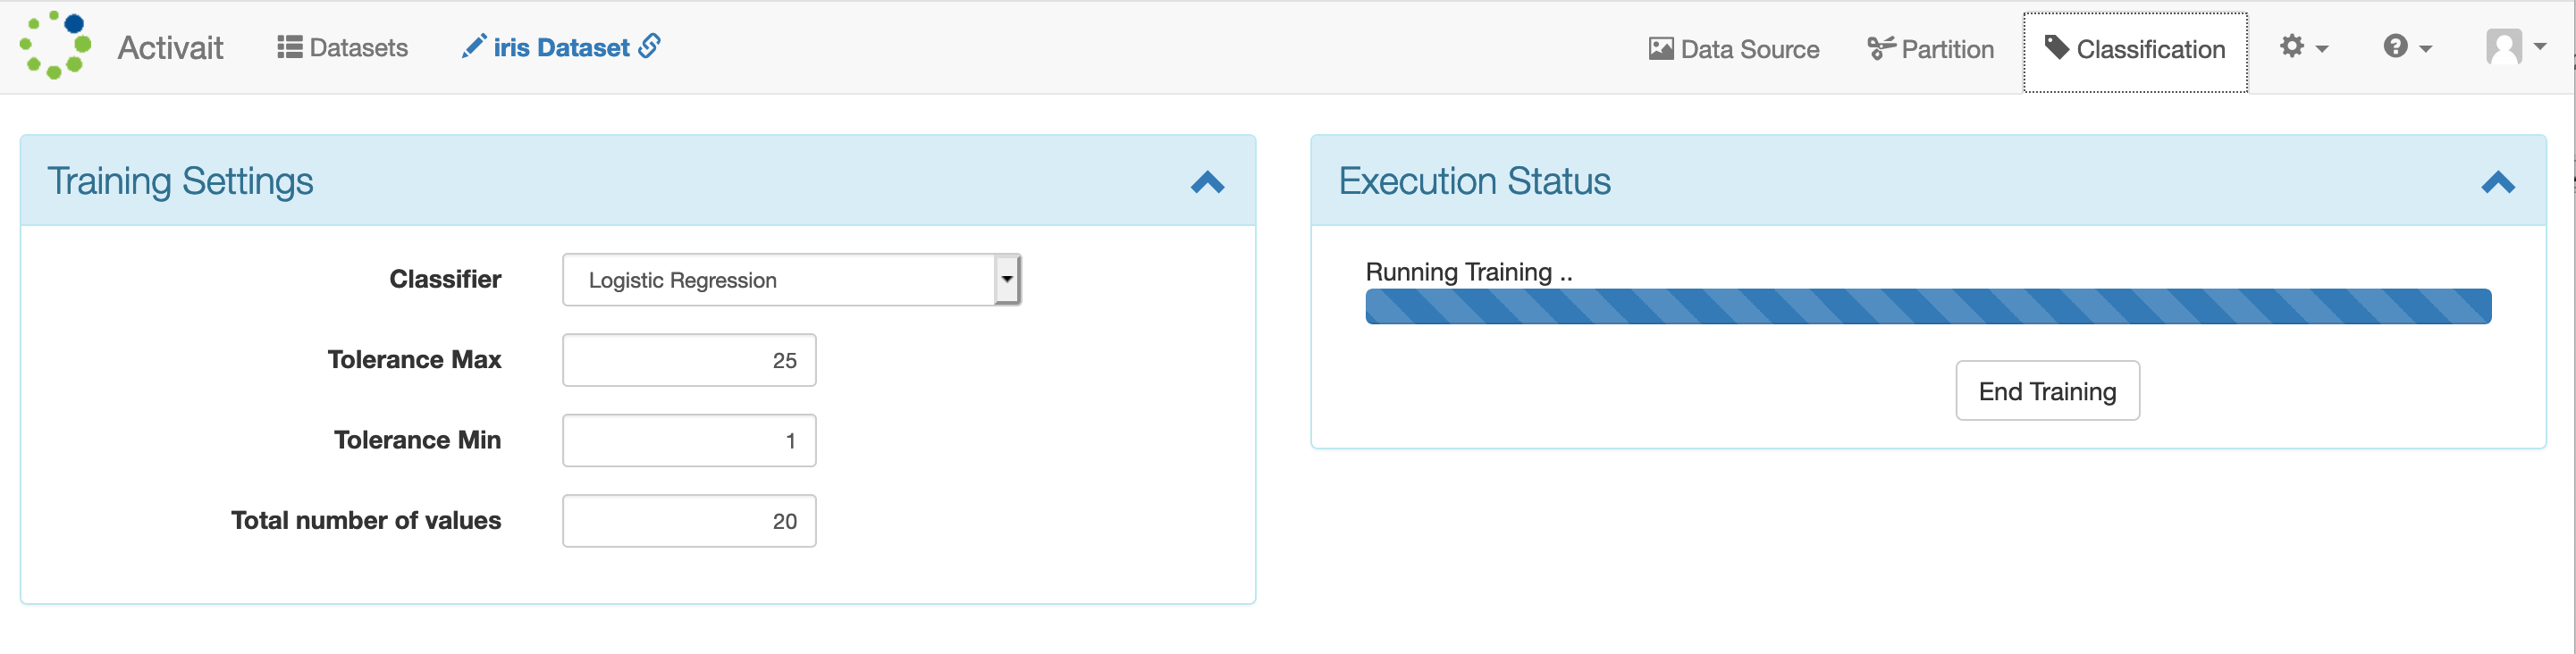The image size is (2576, 654).
Task: Click the End Training button
Action: (x=2047, y=391)
